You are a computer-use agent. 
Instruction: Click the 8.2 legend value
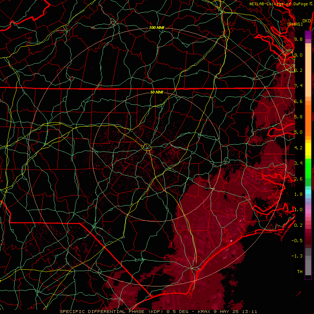pos(298,70)
